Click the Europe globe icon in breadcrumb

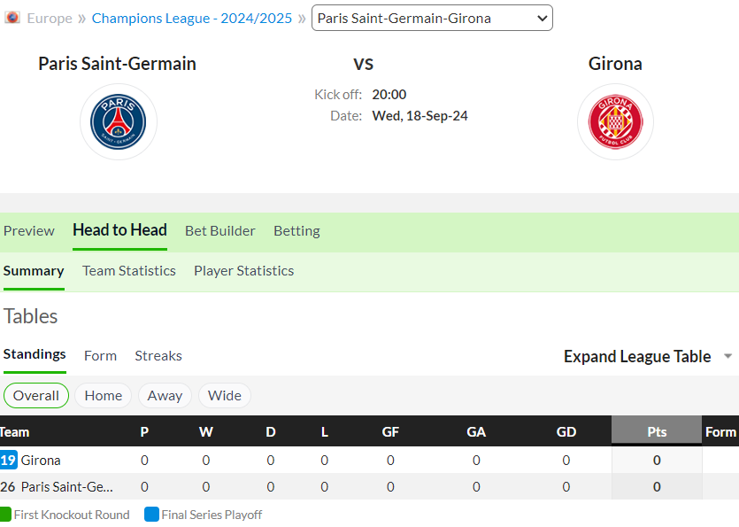click(12, 18)
